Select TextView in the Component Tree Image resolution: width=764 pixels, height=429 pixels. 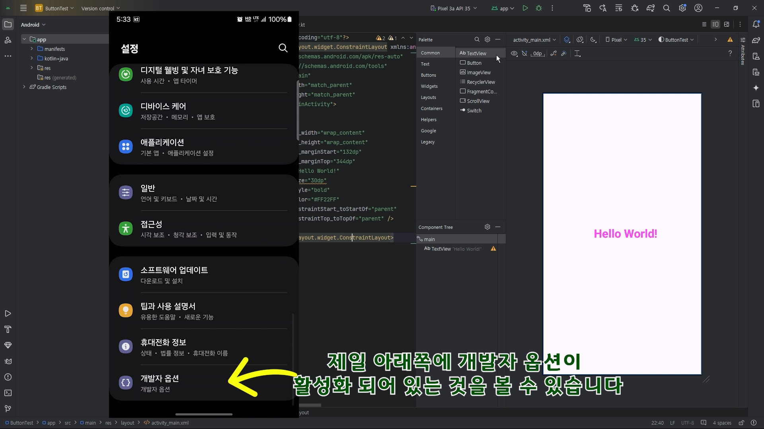(x=441, y=249)
